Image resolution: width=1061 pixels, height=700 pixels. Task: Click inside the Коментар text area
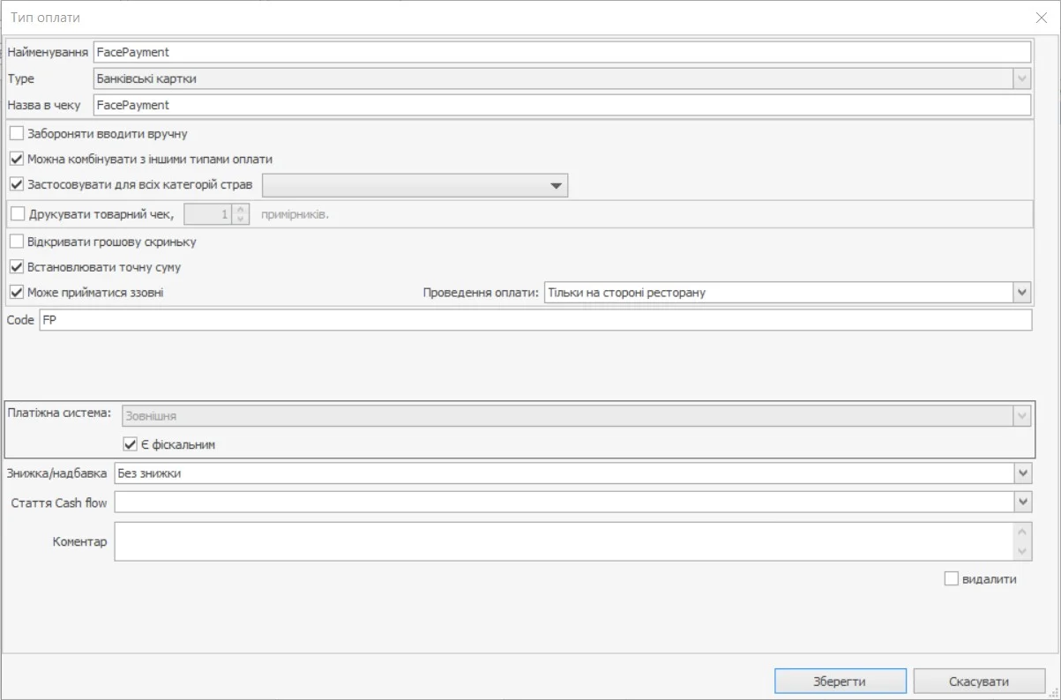point(563,541)
